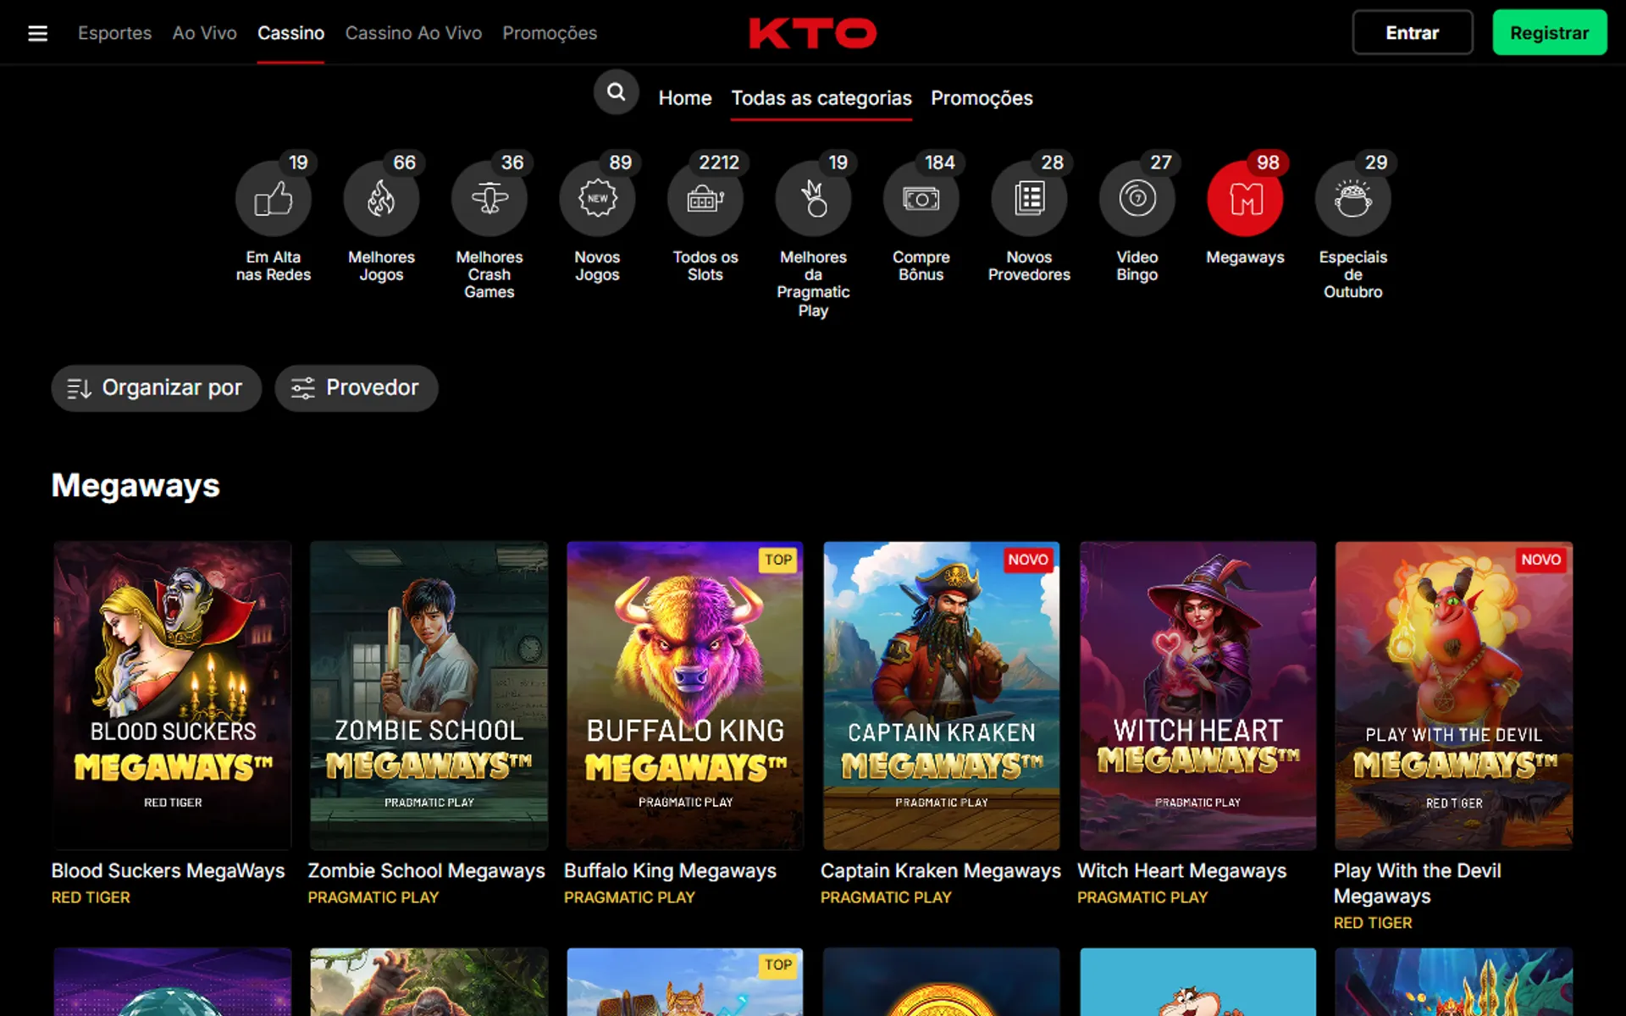
Task: Open the Provedor filter dropdown
Action: [356, 388]
